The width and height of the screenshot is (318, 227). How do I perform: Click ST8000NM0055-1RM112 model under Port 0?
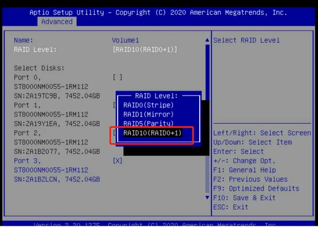[x=51, y=87]
